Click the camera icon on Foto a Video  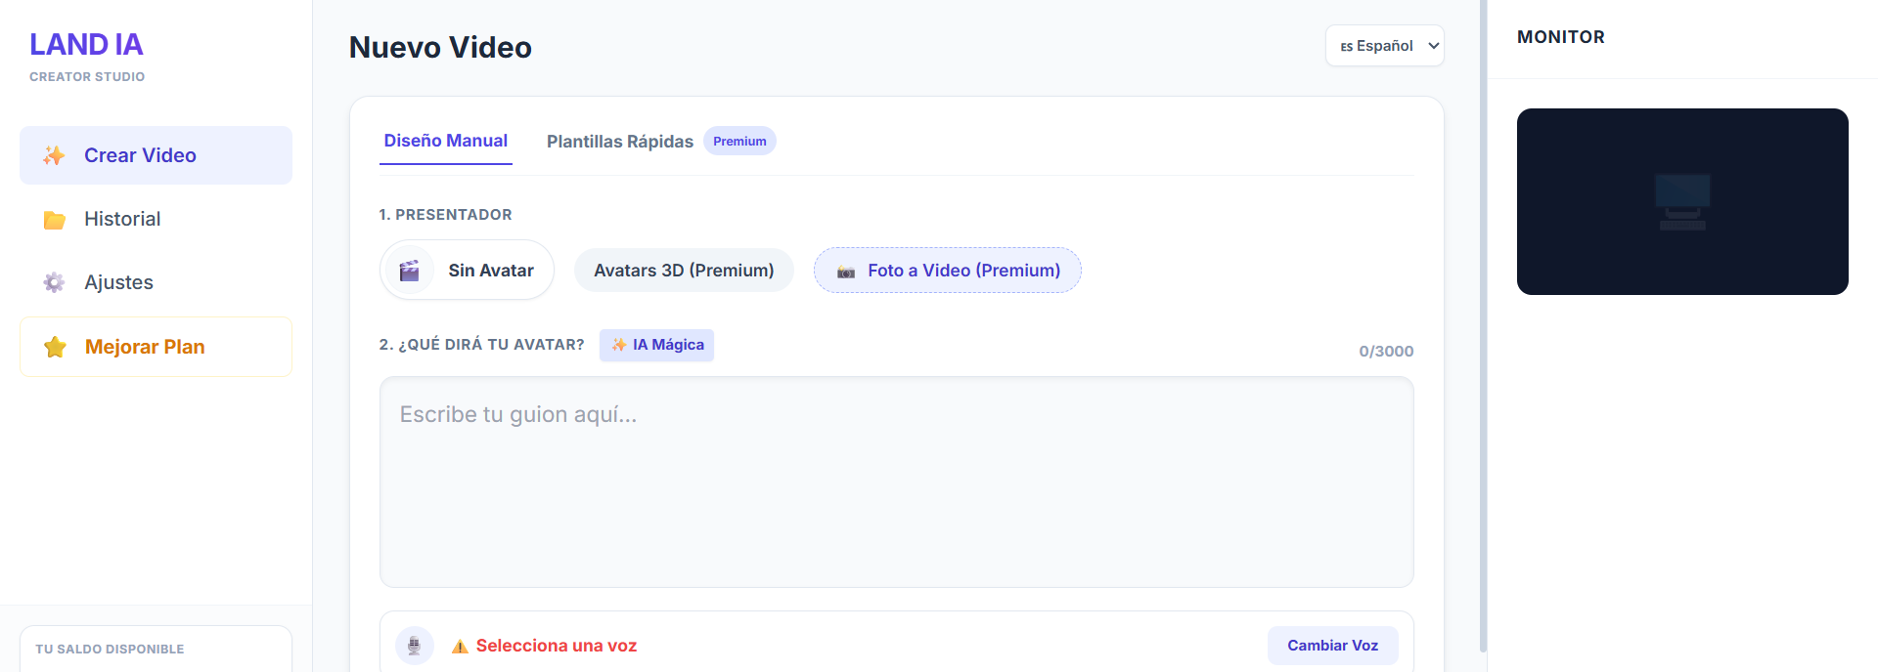coord(846,272)
